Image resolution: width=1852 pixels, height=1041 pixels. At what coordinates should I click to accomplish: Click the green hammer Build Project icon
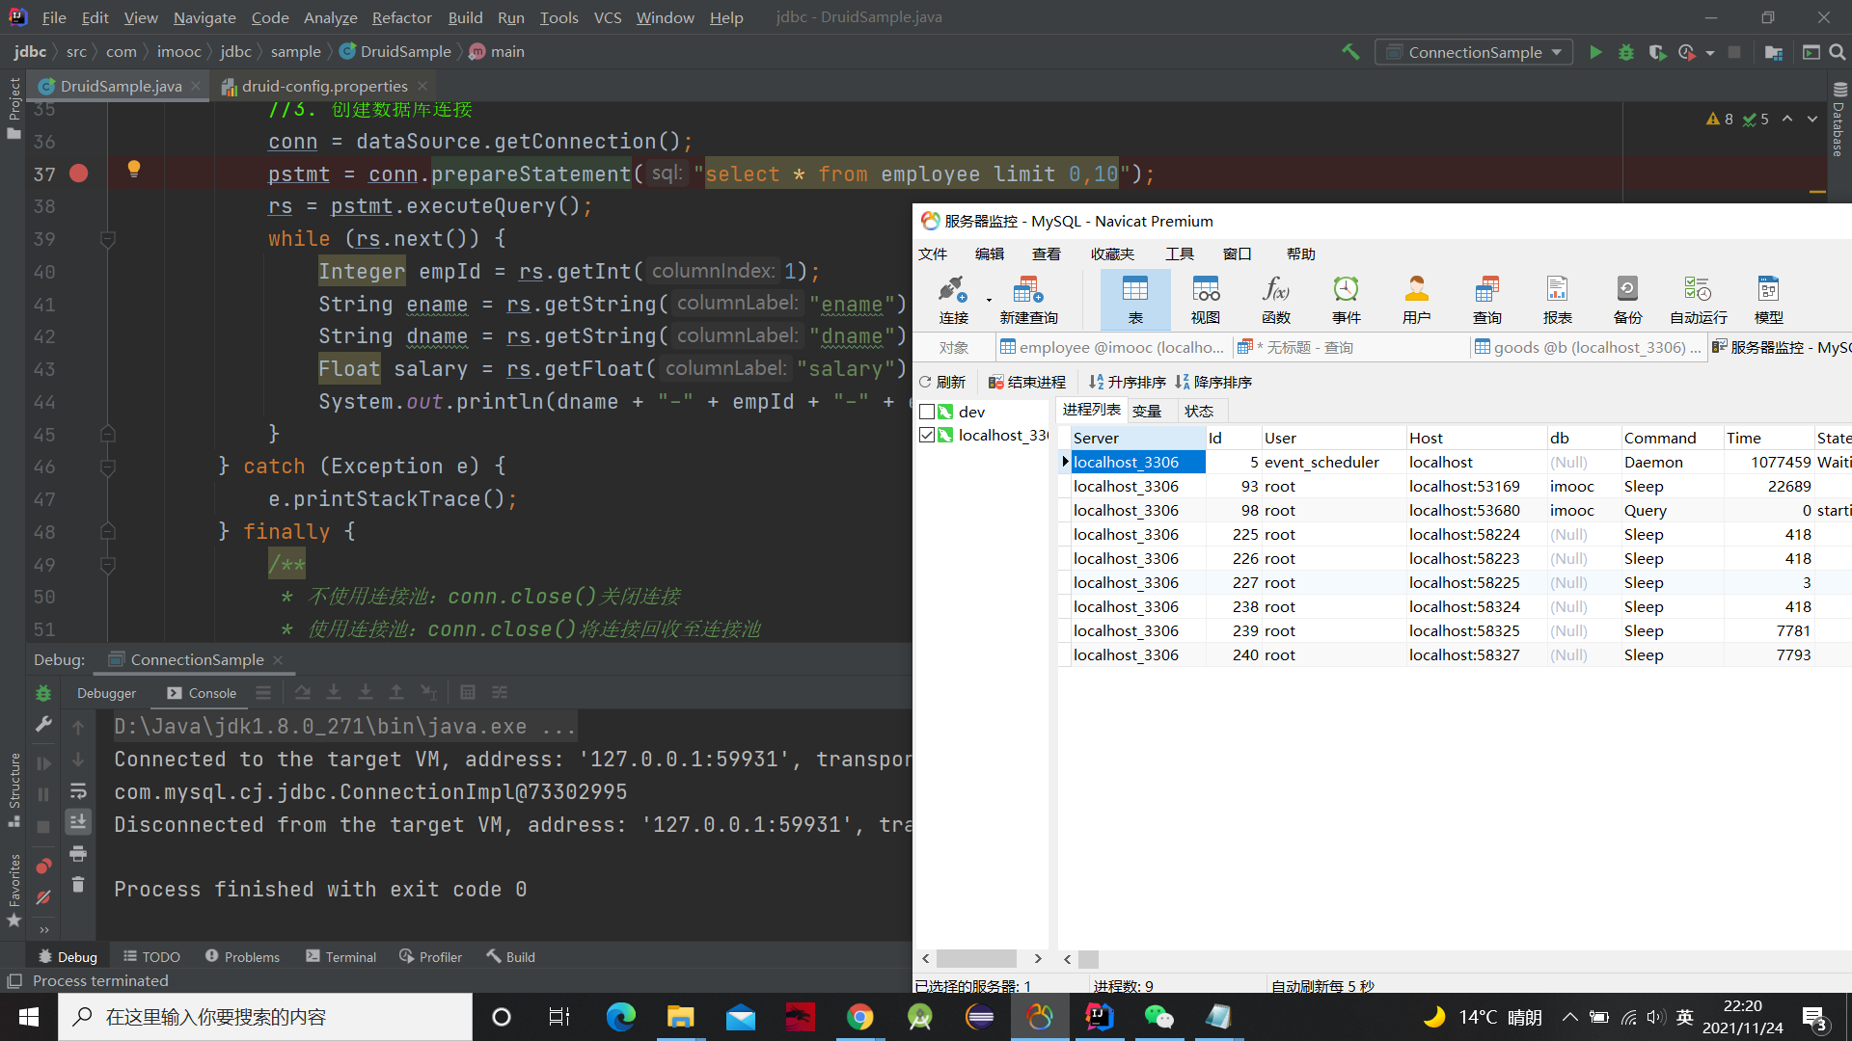point(1350,52)
